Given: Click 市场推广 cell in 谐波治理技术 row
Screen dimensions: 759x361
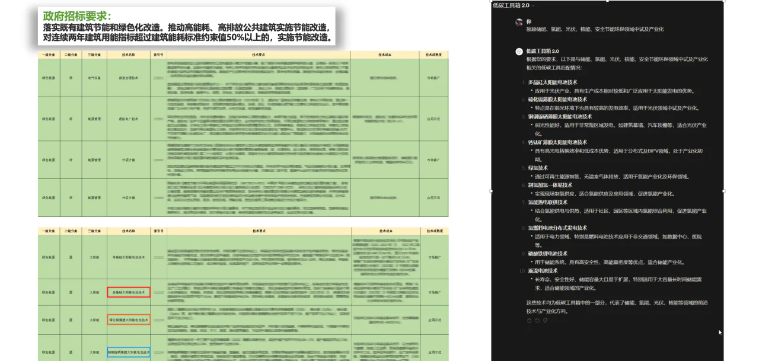Looking at the screenshot, I should pyautogui.click(x=433, y=78).
